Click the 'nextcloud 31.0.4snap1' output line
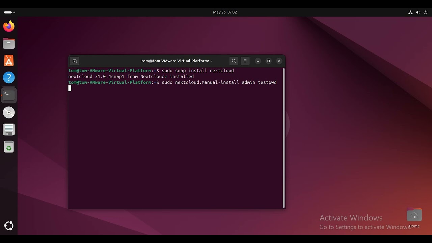 tap(131, 77)
